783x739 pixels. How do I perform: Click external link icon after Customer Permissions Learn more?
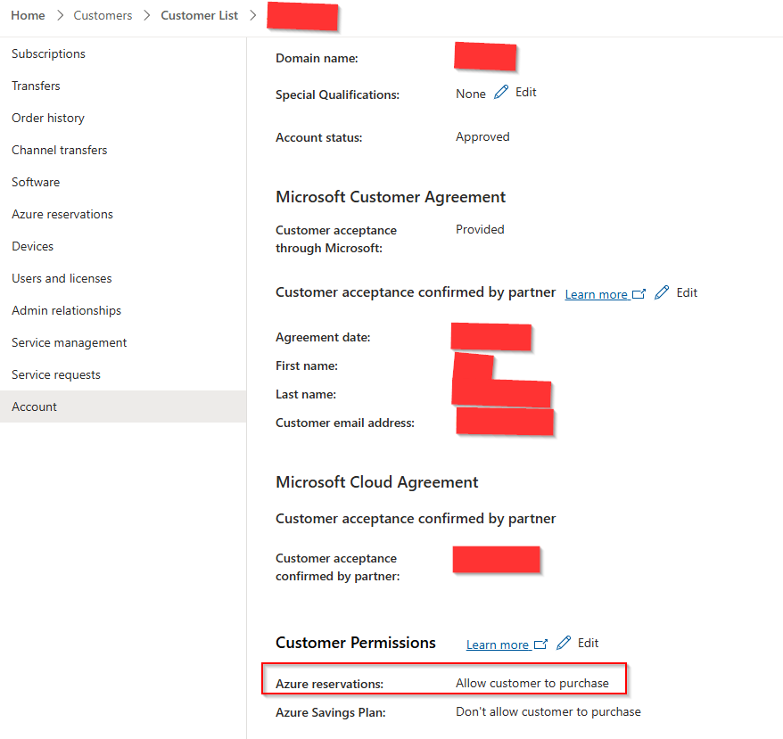tap(540, 645)
